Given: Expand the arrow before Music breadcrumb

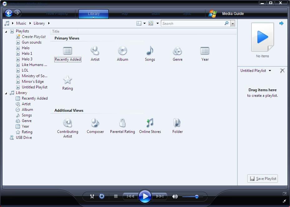Looking at the screenshot, I should coord(12,23).
